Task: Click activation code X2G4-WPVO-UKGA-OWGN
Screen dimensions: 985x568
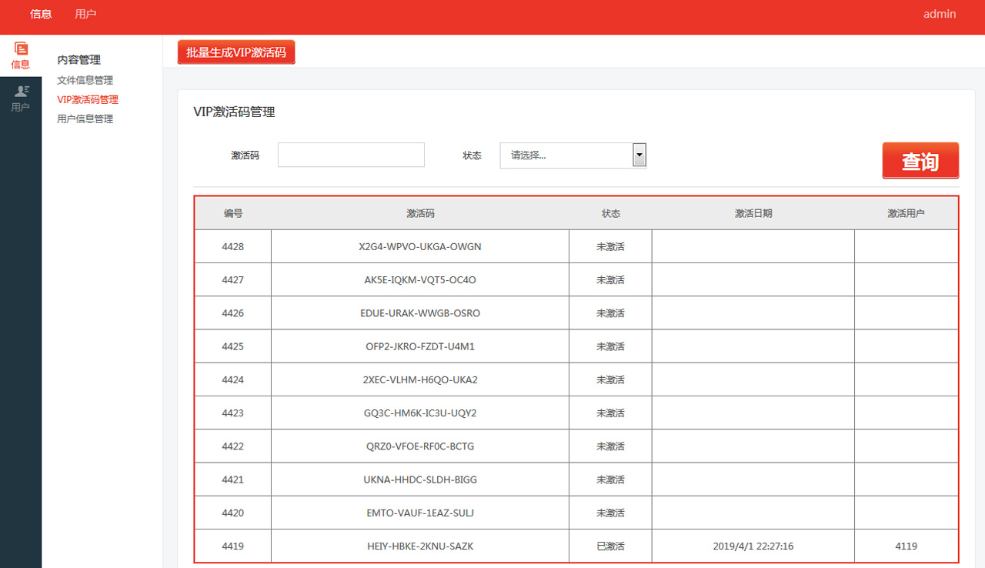Action: 419,246
